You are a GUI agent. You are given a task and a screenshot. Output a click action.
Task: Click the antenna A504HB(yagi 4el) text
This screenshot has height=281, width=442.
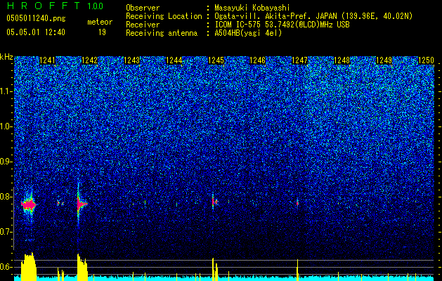248,33
